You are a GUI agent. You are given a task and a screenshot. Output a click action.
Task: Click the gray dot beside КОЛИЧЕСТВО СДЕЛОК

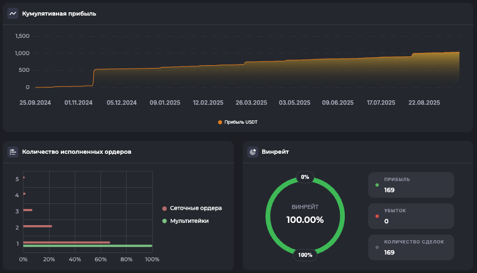[377, 247]
